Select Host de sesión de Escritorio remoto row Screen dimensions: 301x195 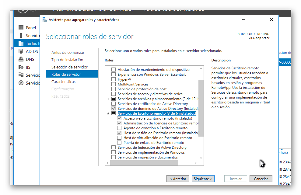[x=161, y=133]
